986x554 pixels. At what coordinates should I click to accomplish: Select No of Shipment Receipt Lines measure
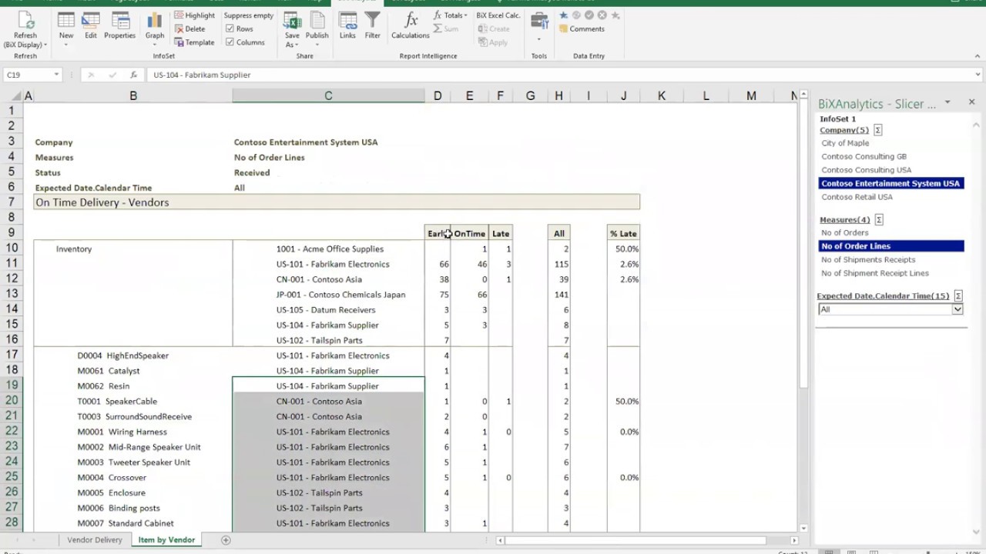pyautogui.click(x=875, y=273)
